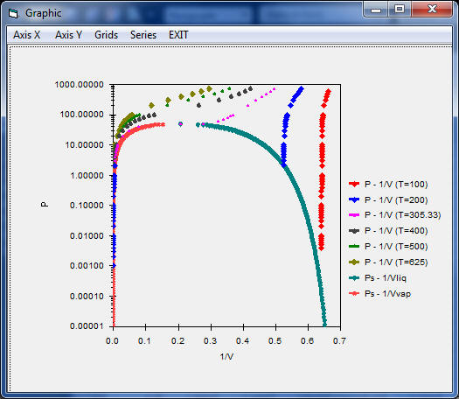Viewport: 459px width, 399px height.
Task: Click the 1/V x-axis title
Action: pos(226,356)
